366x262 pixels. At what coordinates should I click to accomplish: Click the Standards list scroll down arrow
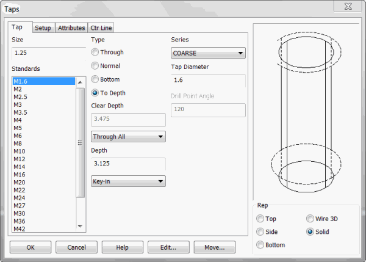pos(81,226)
